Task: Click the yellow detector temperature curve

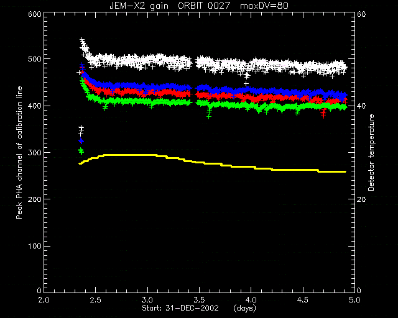Action: click(213, 163)
